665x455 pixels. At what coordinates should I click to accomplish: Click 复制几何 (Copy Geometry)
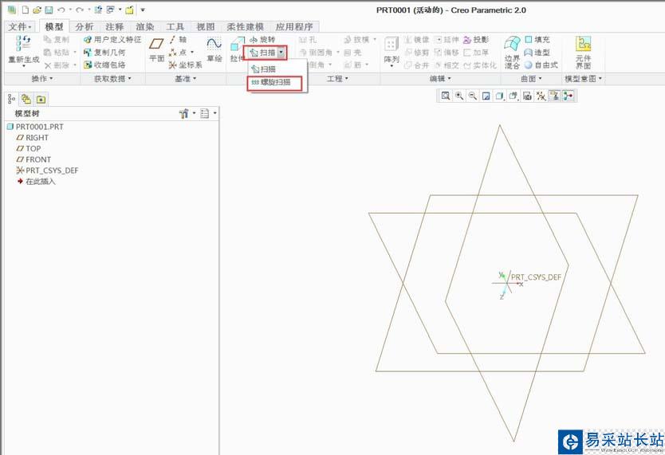click(104, 52)
